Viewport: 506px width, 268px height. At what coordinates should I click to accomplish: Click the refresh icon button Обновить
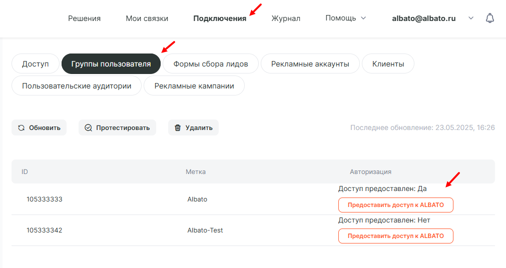[39, 127]
